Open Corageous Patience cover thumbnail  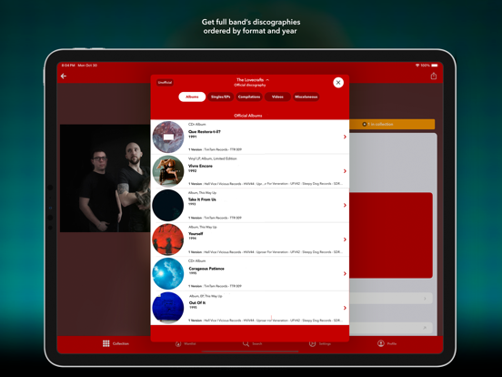[168, 273]
